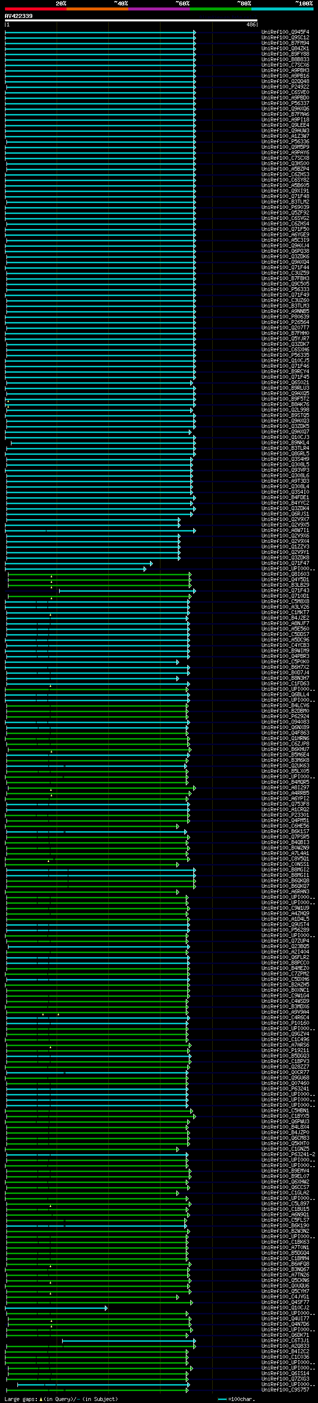This screenshot has height=1403, width=318.
Task: Click the UniRef100_Q71F48 label
Action: click(x=285, y=196)
